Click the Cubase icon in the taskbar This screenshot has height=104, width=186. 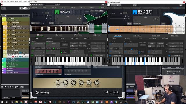click(26, 102)
